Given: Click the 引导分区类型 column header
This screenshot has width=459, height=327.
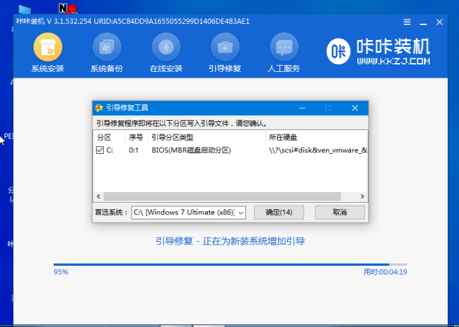Looking at the screenshot, I should [x=207, y=138].
